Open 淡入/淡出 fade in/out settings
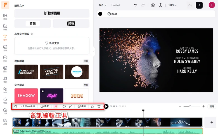Viewport: 218px width, 136px height. [x=28, y=106]
